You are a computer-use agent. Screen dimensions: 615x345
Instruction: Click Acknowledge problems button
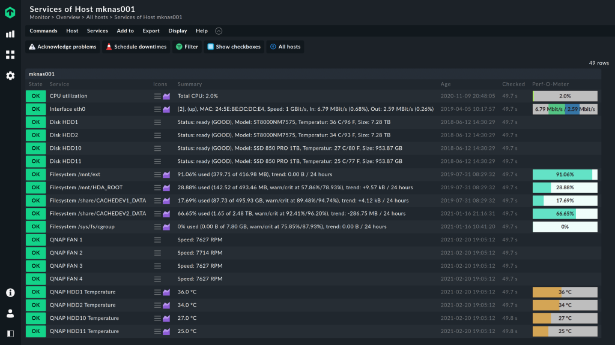tap(62, 47)
